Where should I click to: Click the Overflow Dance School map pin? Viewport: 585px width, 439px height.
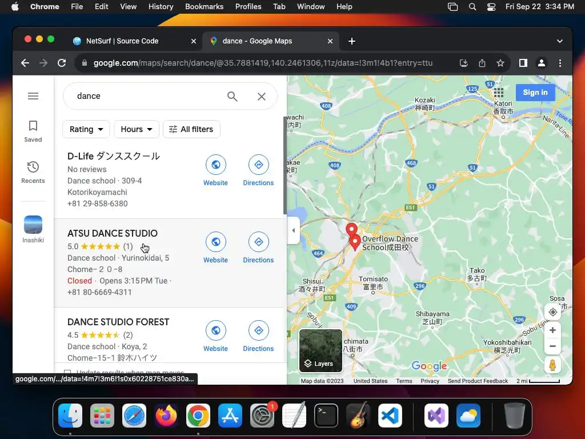[x=355, y=242]
